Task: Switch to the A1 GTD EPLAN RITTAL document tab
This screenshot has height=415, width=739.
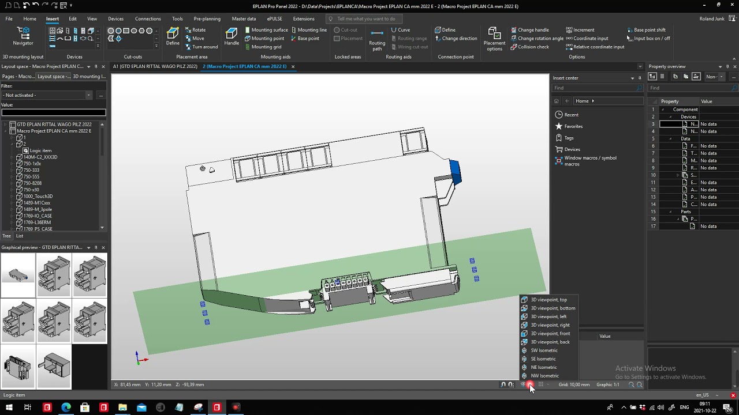Action: [155, 66]
